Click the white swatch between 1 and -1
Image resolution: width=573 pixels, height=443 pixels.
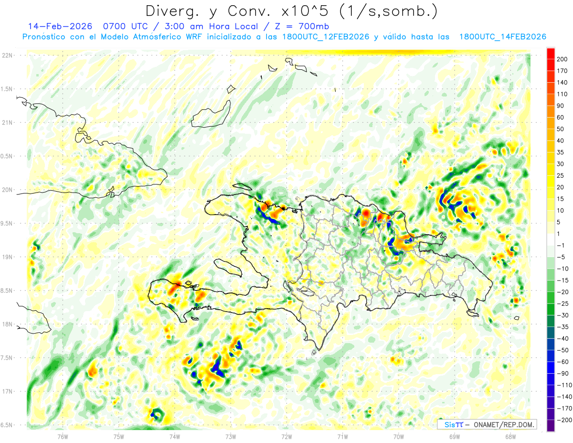click(551, 239)
